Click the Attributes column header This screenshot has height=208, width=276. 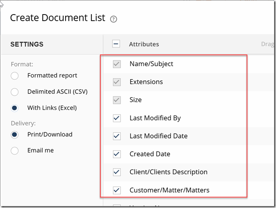(x=144, y=44)
